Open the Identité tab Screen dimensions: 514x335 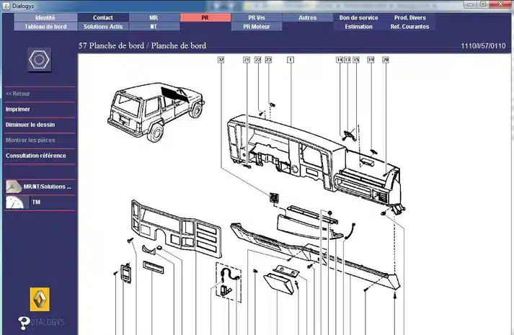click(45, 18)
